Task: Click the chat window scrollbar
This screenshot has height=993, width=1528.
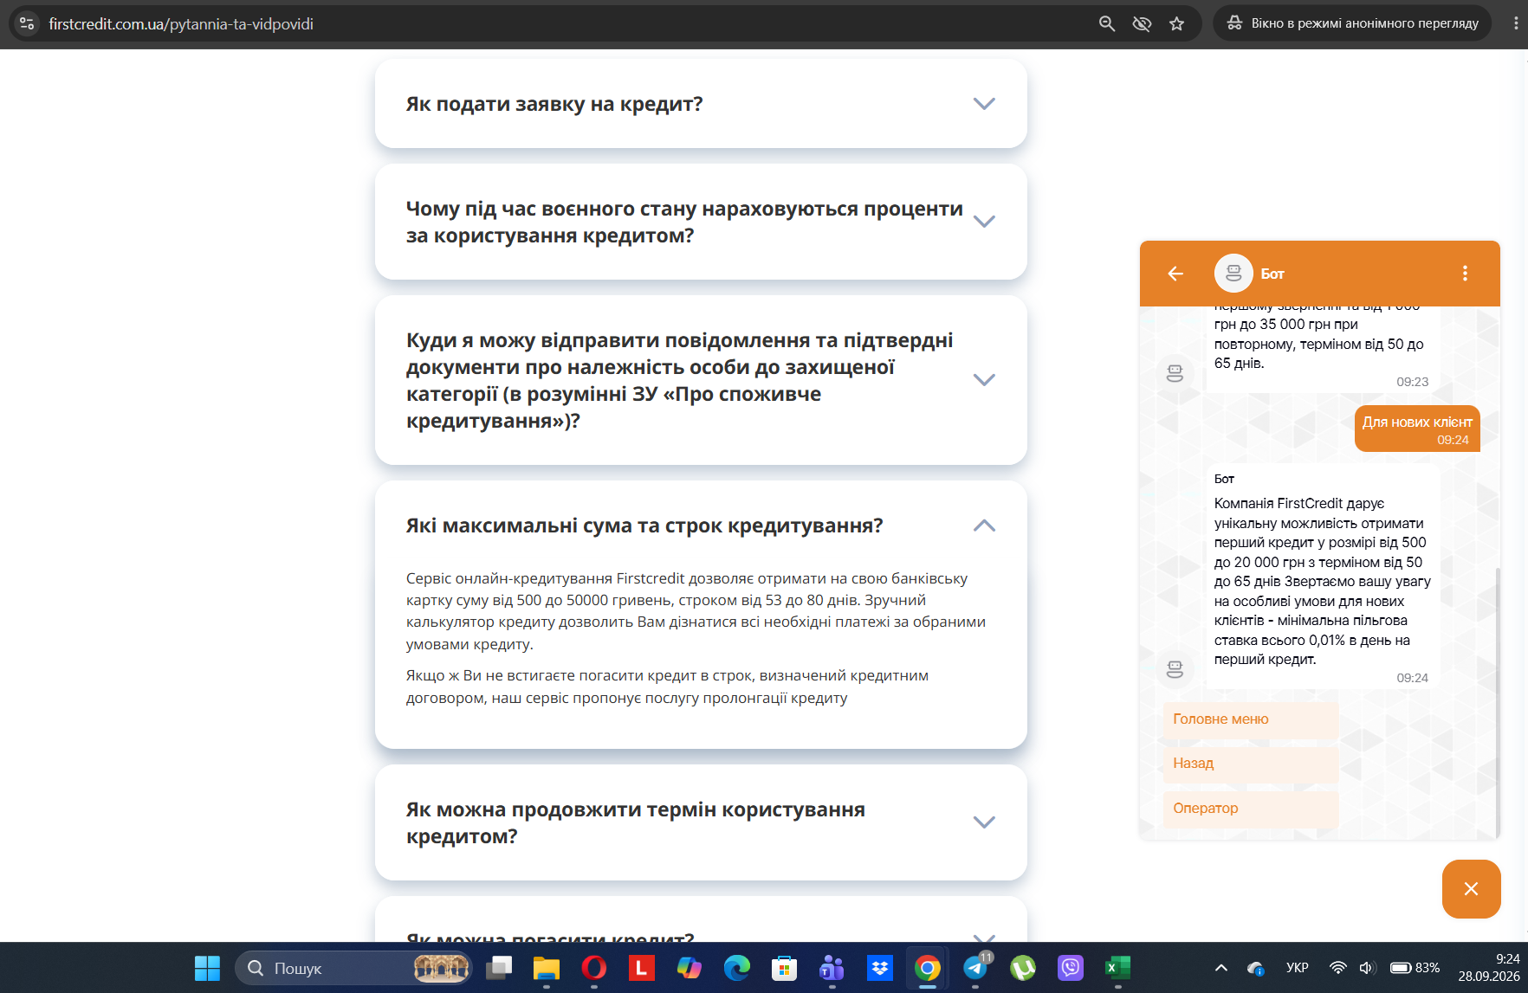Action: [1498, 701]
